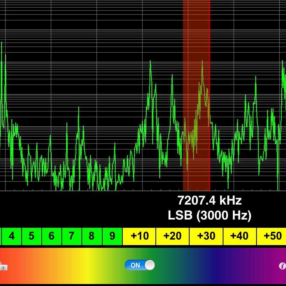This screenshot has width=286, height=286.
Task: Click the yellow +30 S-meter segment
Action: click(x=206, y=236)
